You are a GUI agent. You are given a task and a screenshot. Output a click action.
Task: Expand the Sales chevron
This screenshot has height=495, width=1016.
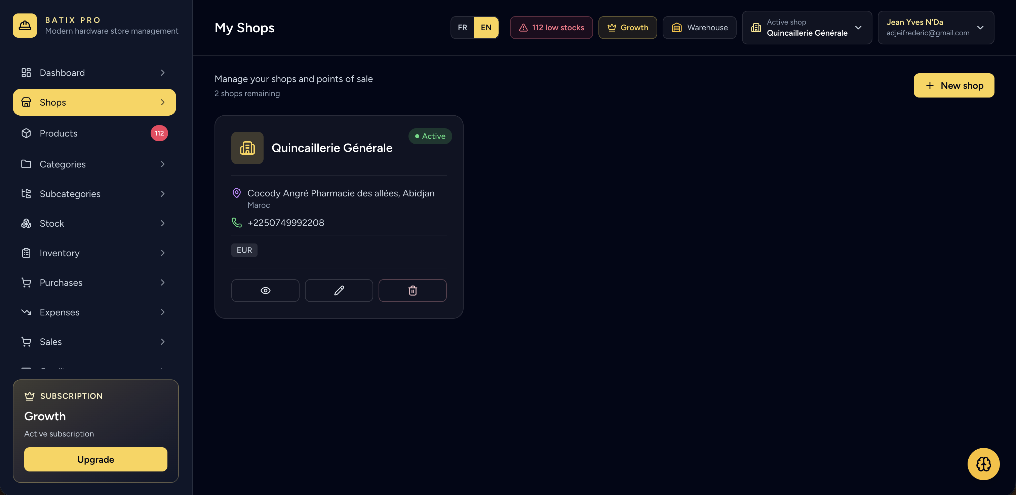[x=162, y=342]
